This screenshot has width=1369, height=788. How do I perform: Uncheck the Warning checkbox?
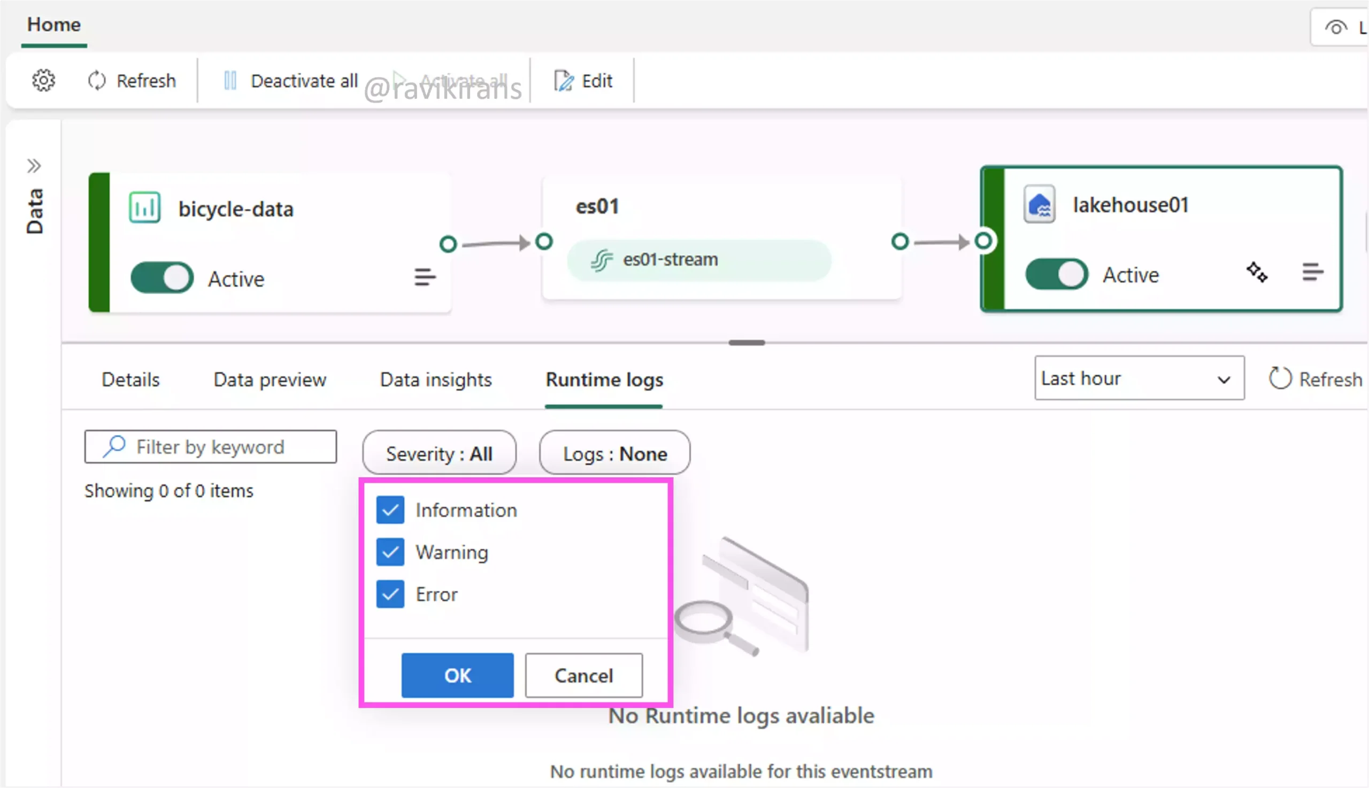pos(390,553)
